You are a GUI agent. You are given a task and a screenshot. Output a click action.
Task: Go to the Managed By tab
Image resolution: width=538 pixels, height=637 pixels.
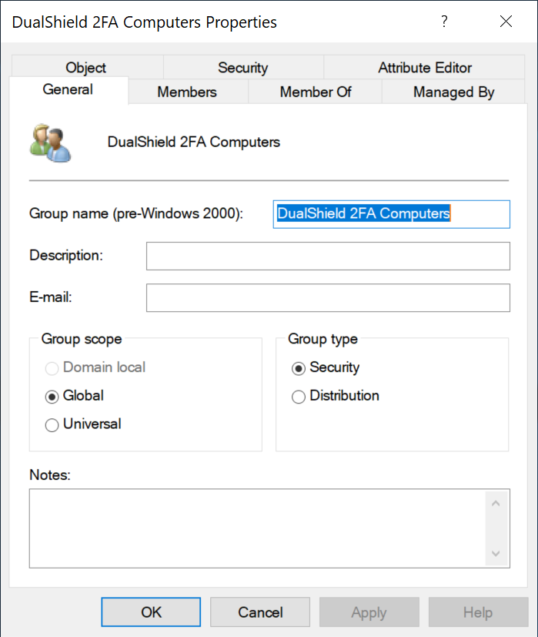[x=453, y=92]
